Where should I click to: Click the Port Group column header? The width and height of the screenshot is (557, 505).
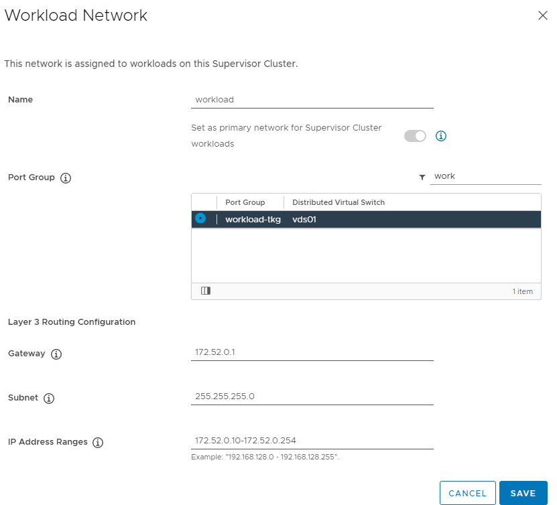pyautogui.click(x=245, y=202)
